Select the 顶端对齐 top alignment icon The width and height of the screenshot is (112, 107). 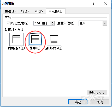(16, 39)
